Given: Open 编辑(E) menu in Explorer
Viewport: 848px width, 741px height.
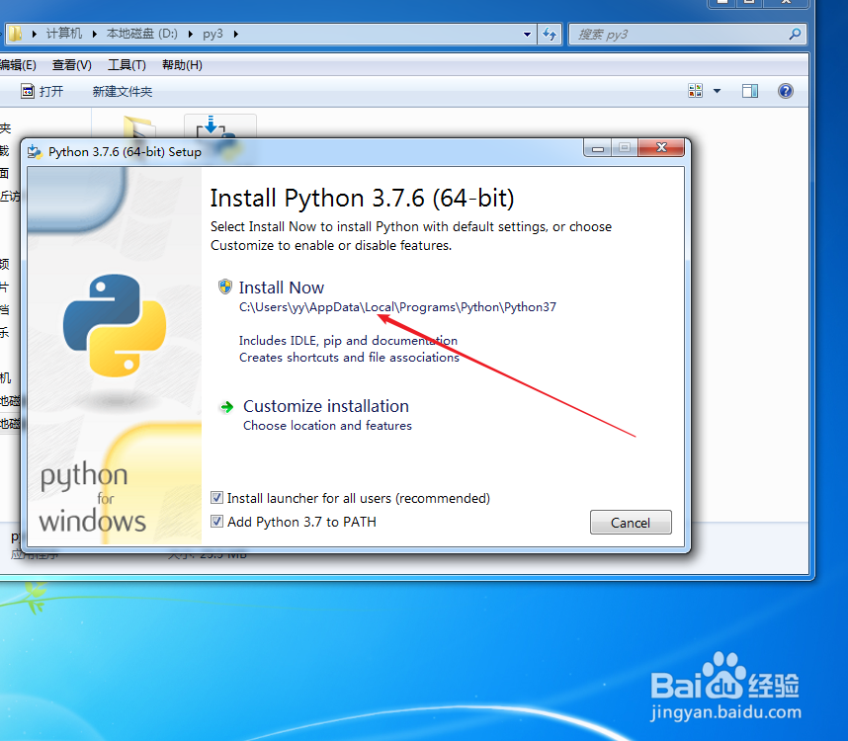Looking at the screenshot, I should click(18, 65).
